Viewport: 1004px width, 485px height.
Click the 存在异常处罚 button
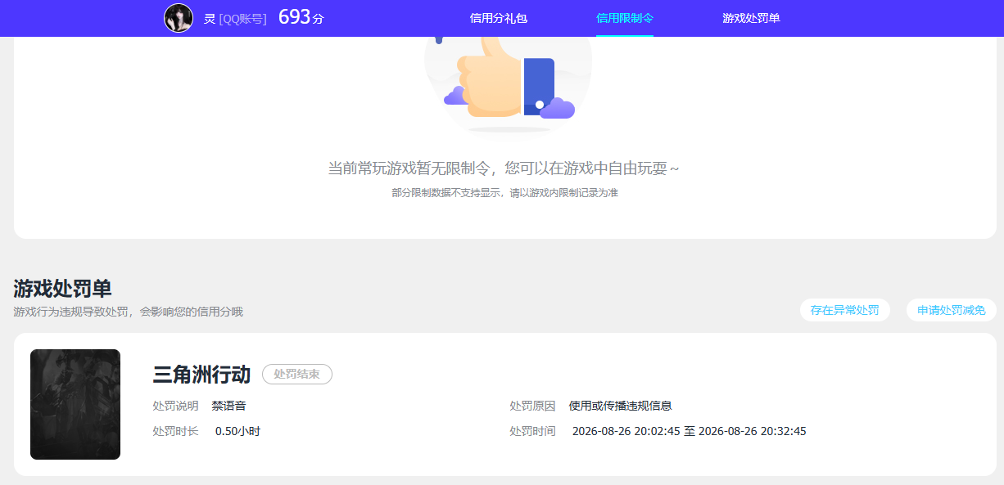(x=845, y=310)
